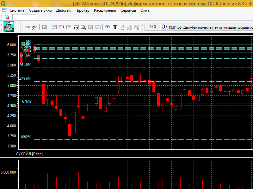Open window settings wrench icon
This screenshot has width=253, height=189.
pyautogui.click(x=83, y=27)
